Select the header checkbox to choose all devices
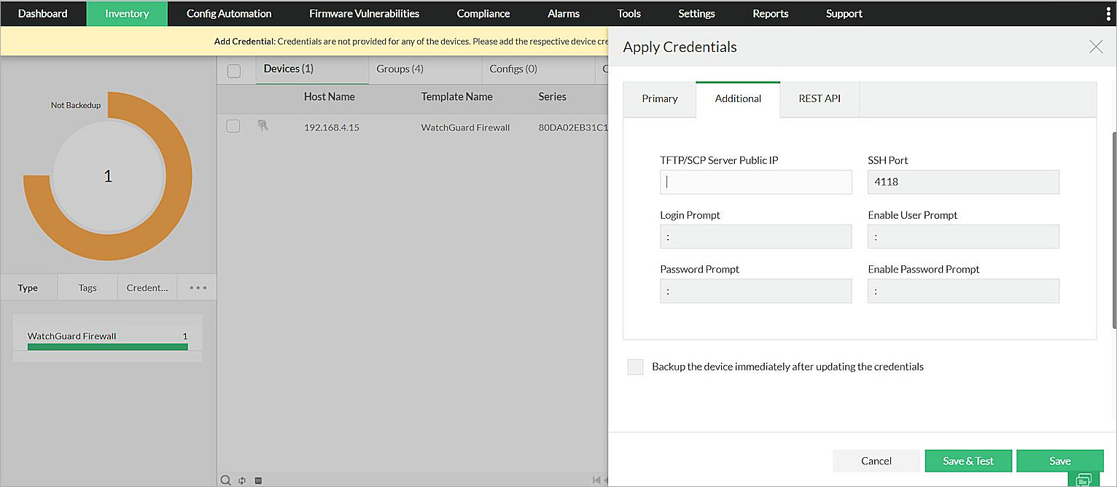 (233, 69)
